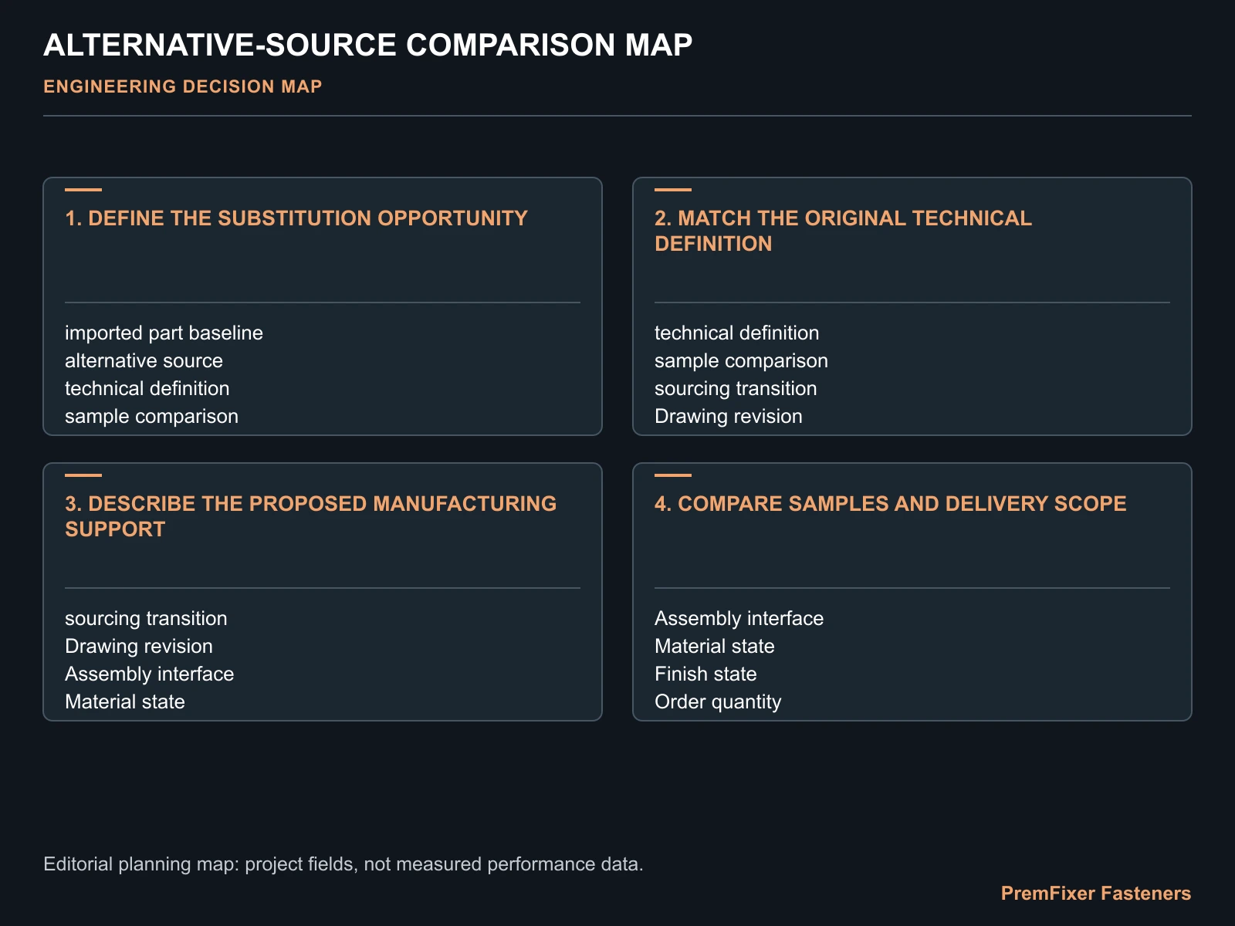This screenshot has height=926, width=1235.
Task: Click 'Assembly interface' in card 4
Action: (739, 618)
